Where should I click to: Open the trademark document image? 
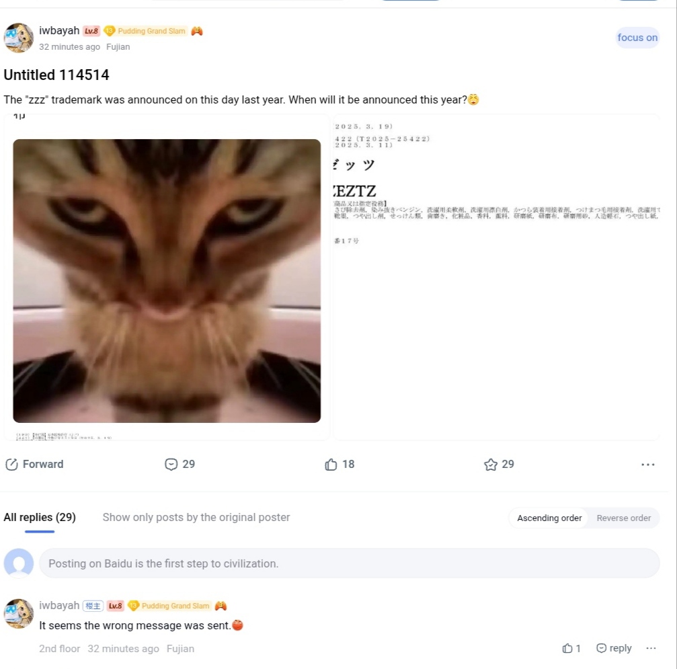coord(497,277)
